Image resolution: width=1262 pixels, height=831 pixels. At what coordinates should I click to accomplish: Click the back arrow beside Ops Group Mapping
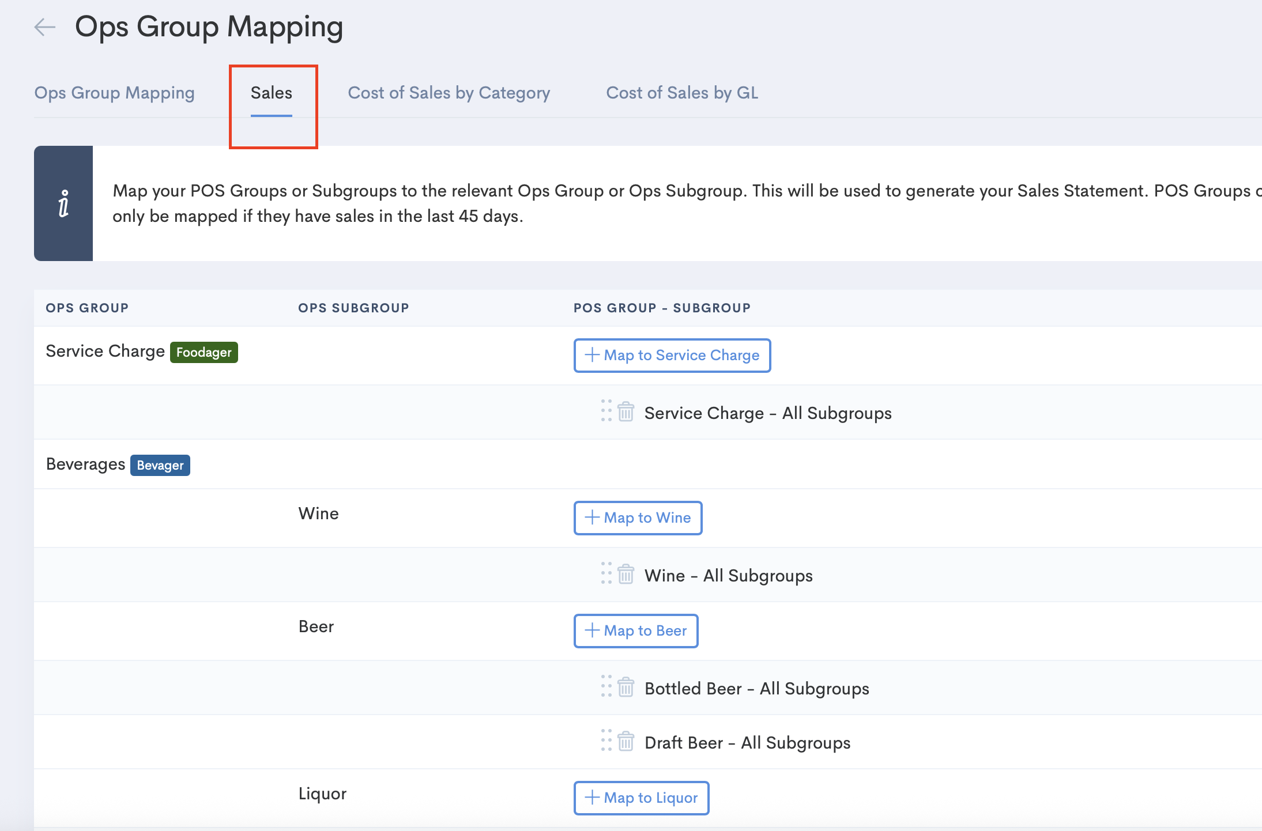pyautogui.click(x=44, y=27)
